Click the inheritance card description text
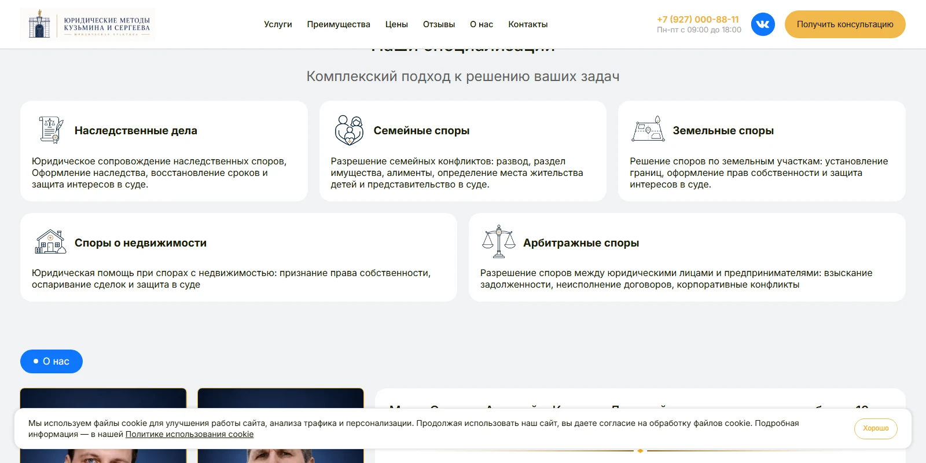 pos(159,172)
